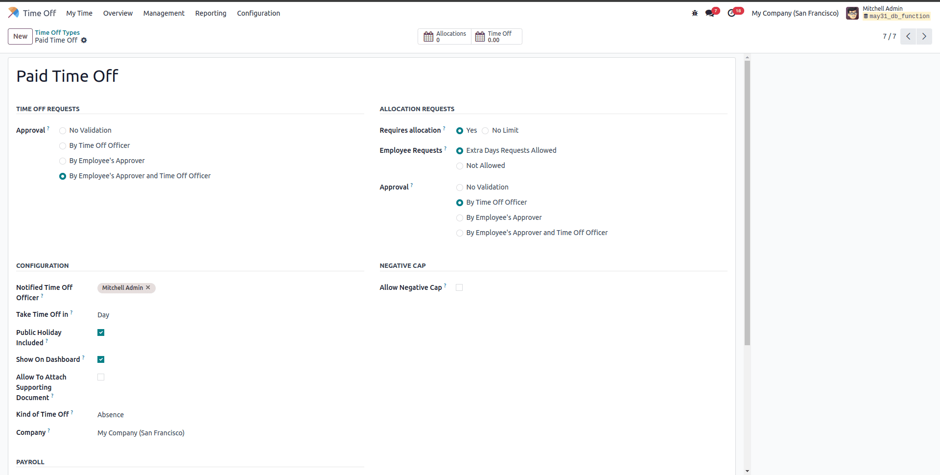Click help mark beside Allow Negative Cap
The image size is (940, 475).
point(445,285)
